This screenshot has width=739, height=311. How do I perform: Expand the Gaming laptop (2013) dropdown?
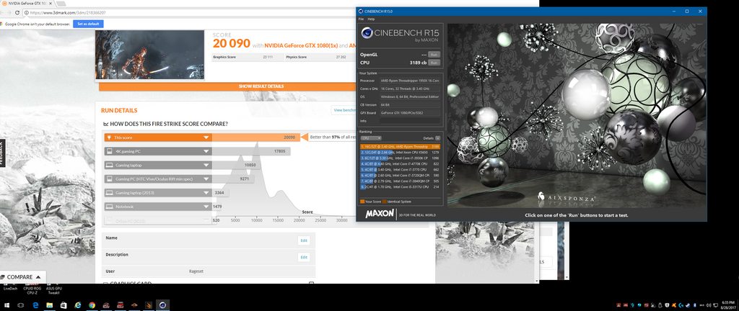click(x=206, y=193)
